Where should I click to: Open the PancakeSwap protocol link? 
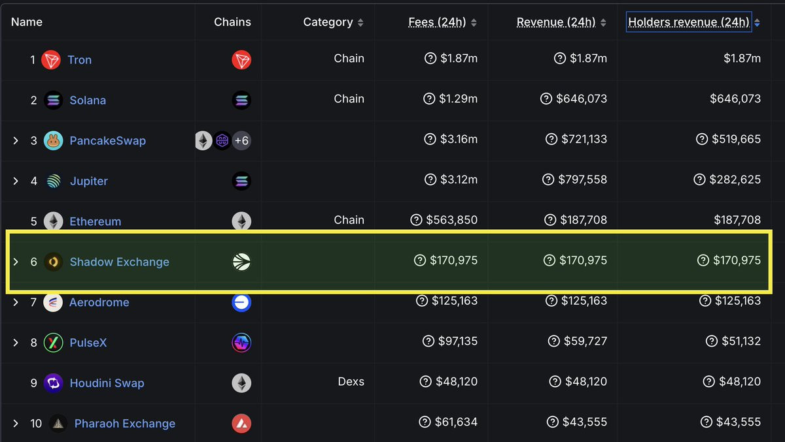(x=108, y=141)
